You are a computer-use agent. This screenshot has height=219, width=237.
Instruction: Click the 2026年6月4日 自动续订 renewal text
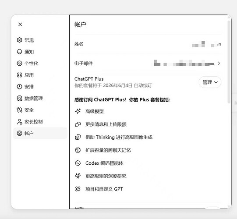(128, 85)
